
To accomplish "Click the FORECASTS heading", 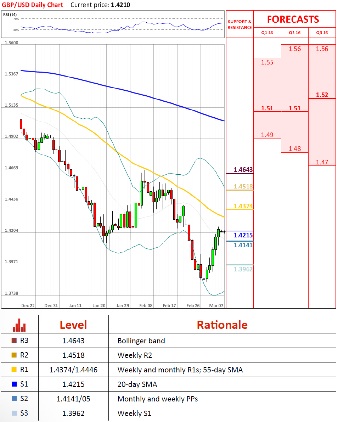I will tap(293, 19).
